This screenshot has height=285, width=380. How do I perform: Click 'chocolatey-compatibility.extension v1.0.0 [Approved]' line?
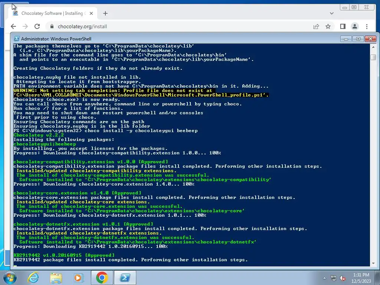91,162
